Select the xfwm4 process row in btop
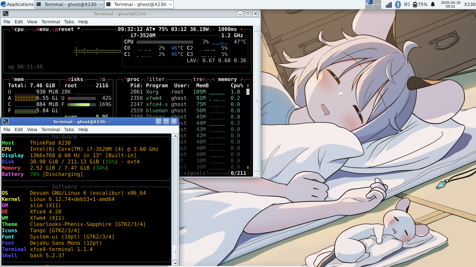 click(x=185, y=98)
